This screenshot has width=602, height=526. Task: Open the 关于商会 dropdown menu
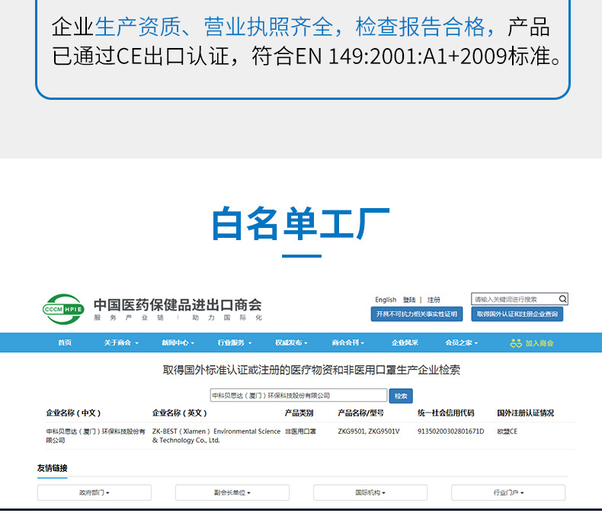[121, 342]
